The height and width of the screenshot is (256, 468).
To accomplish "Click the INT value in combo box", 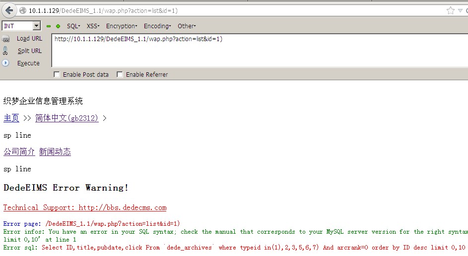I will pyautogui.click(x=9, y=26).
